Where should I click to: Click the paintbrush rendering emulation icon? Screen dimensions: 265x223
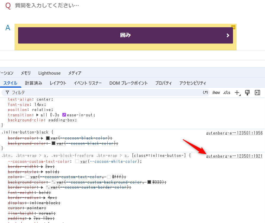point(247,93)
